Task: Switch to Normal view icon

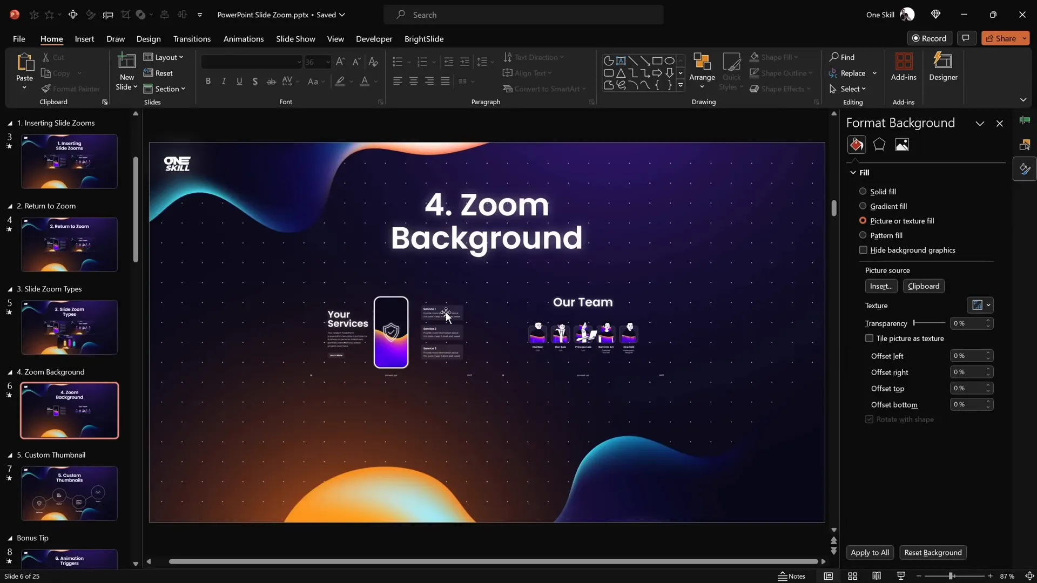Action: (828, 576)
